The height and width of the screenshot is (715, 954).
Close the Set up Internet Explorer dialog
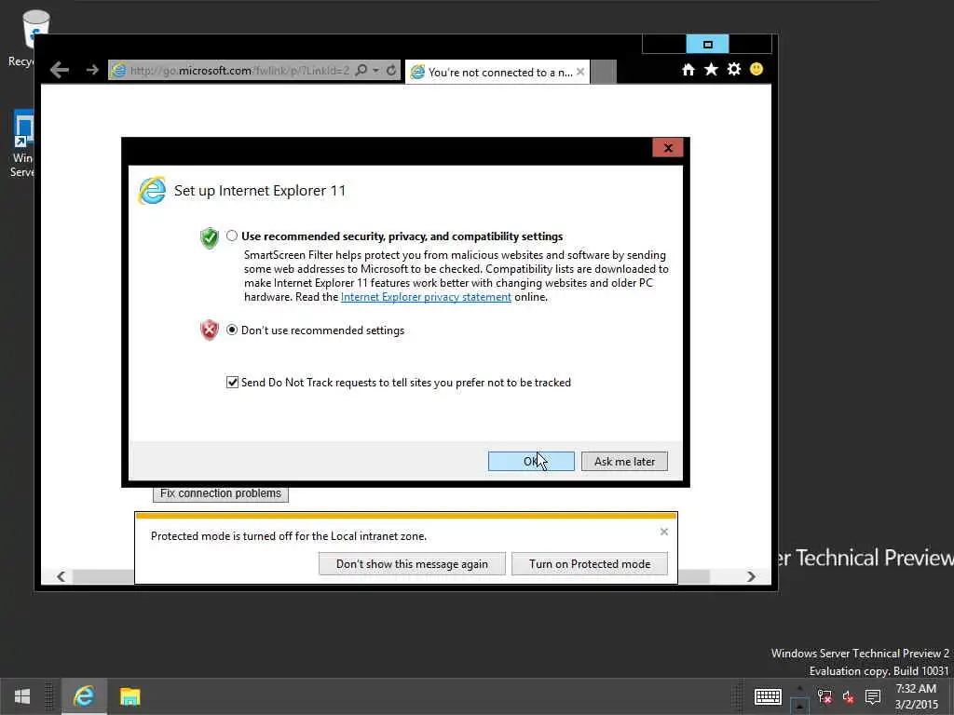[x=668, y=148]
